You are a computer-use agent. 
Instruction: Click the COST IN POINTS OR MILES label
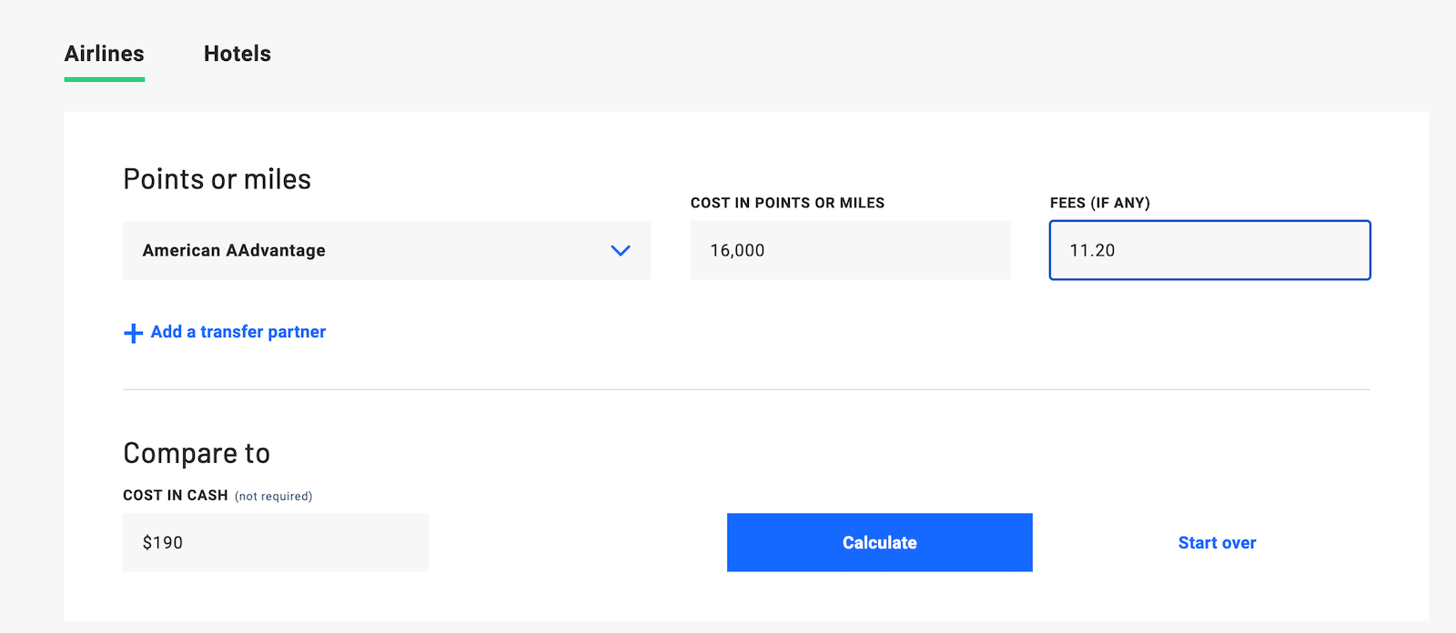787,203
